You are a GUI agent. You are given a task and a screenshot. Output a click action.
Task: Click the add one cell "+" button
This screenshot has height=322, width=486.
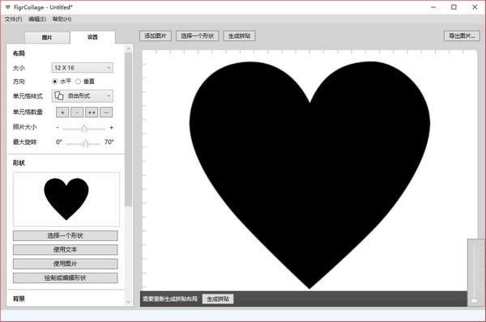point(62,112)
